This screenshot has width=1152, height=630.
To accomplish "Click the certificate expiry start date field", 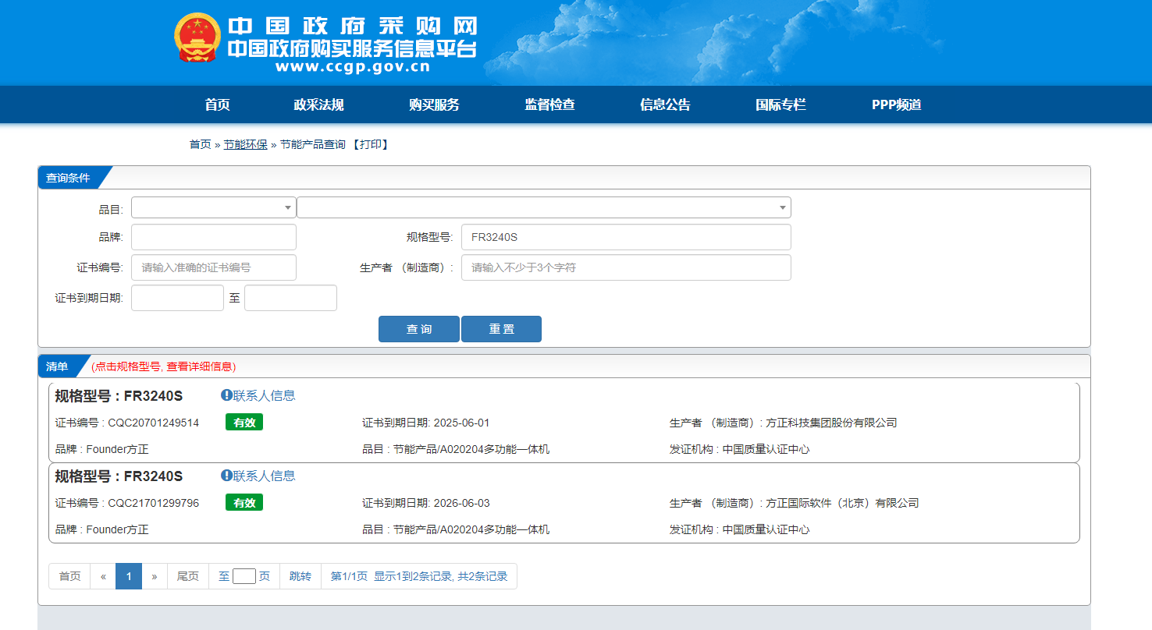I will pos(177,298).
